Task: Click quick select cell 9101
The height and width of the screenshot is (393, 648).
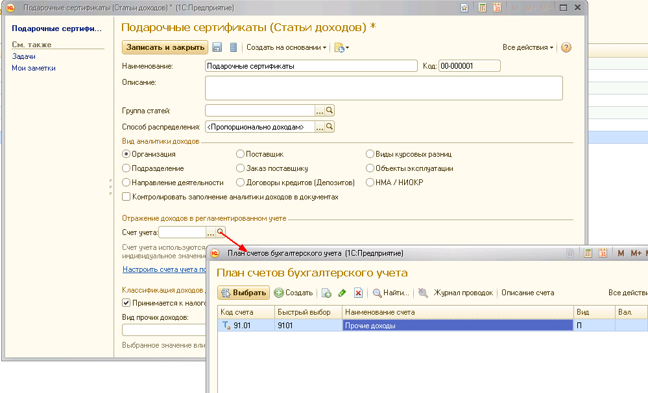Action: pos(308,326)
